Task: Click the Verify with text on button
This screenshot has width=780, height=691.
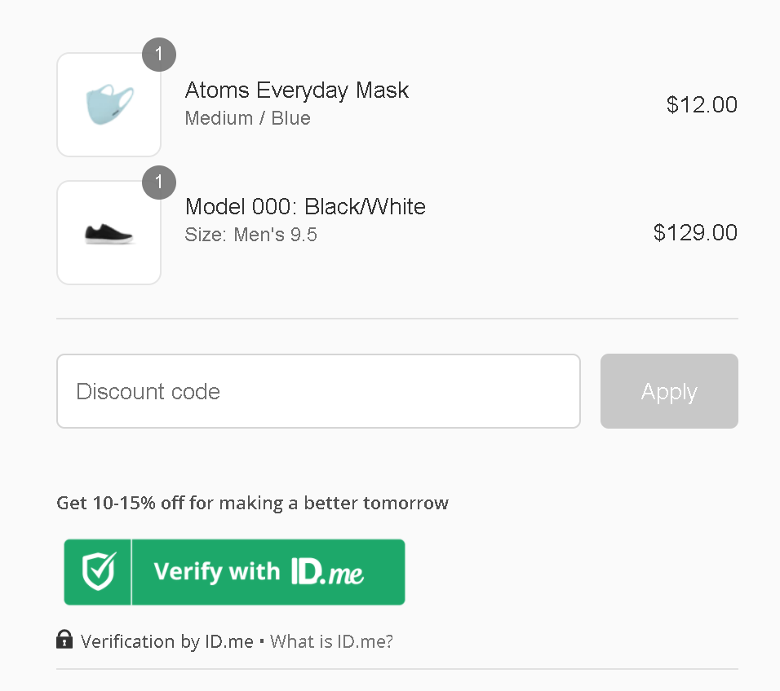Action: point(217,572)
